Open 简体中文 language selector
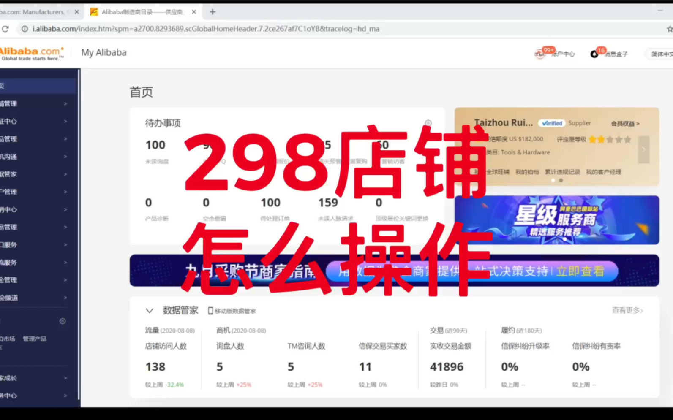Screen dimensions: 673x420 click(x=660, y=54)
